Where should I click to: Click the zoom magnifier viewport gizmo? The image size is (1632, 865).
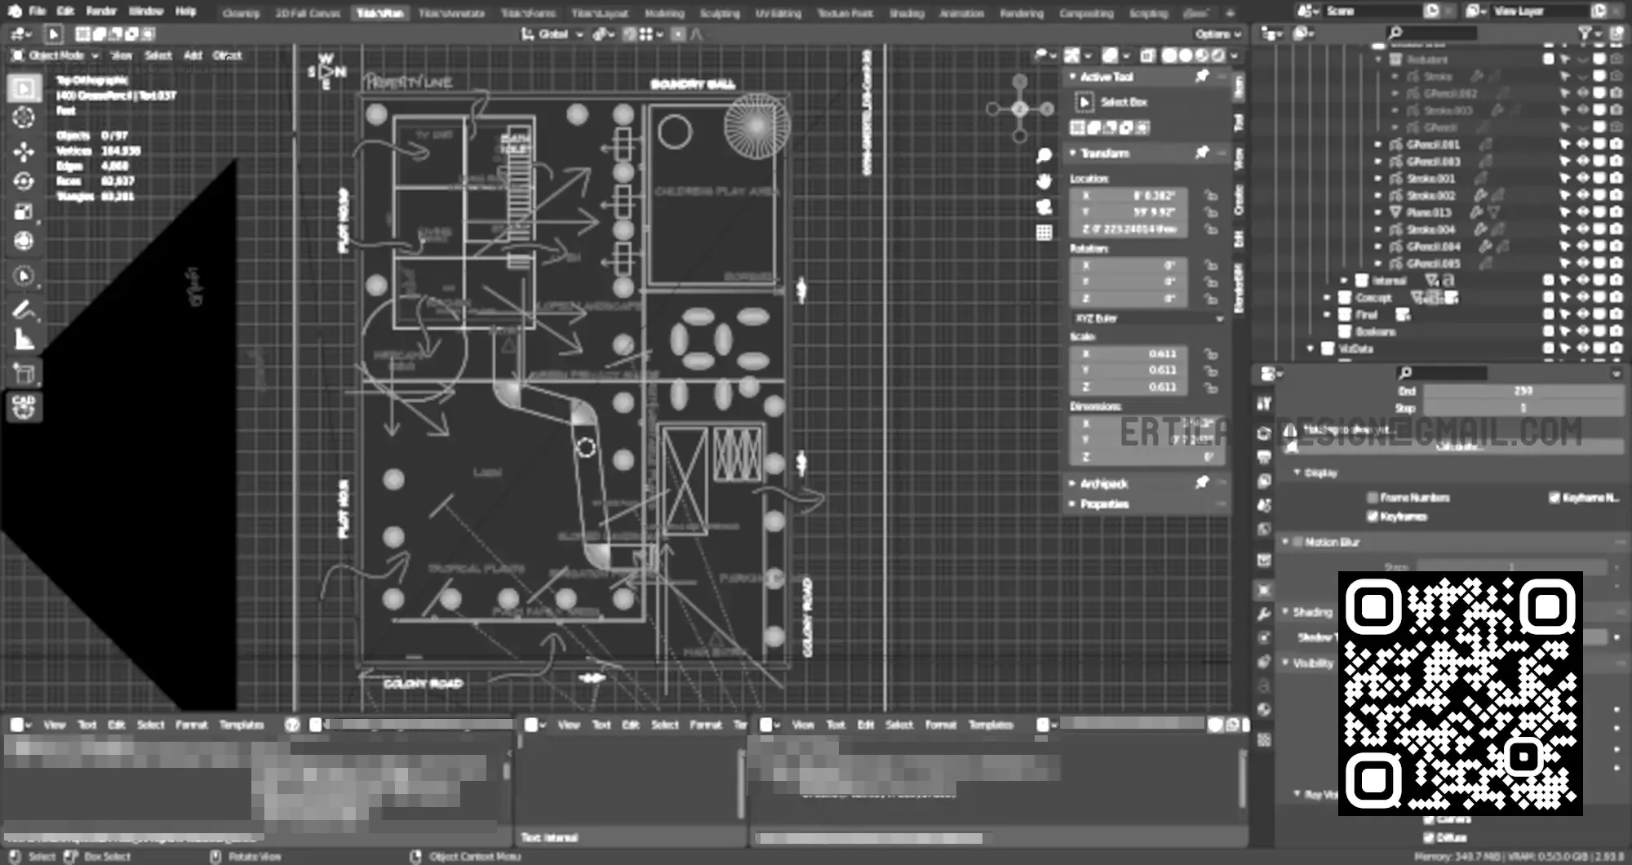click(x=1044, y=155)
